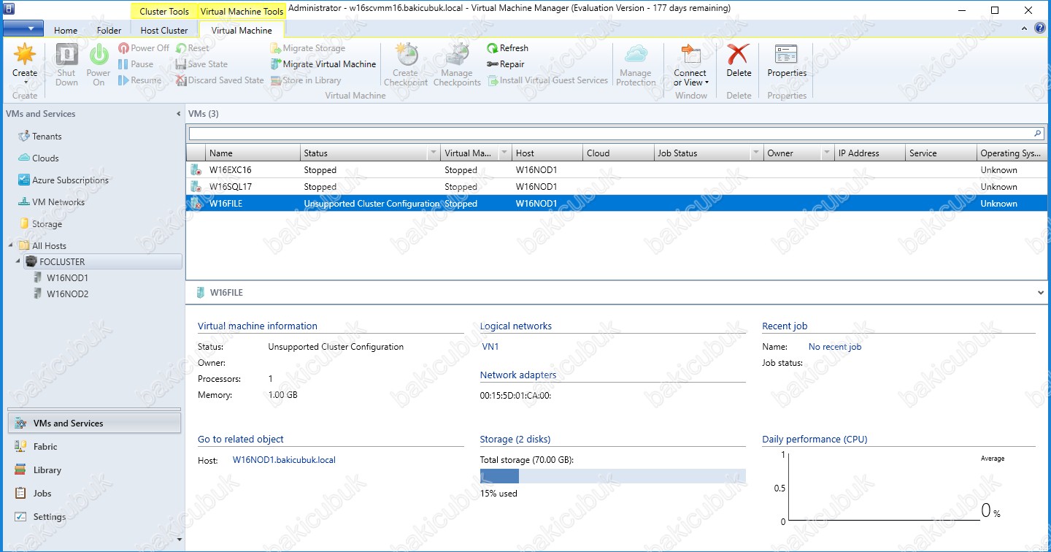The image size is (1051, 552).
Task: Click the red Delete icon
Action: tap(739, 55)
